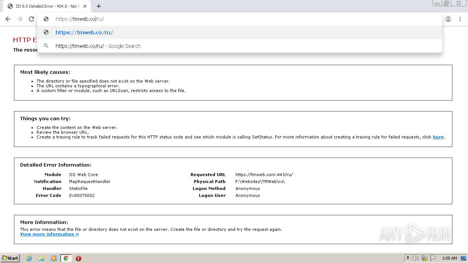Open a new tab with the plus button
The width and height of the screenshot is (468, 263).
(x=99, y=6)
